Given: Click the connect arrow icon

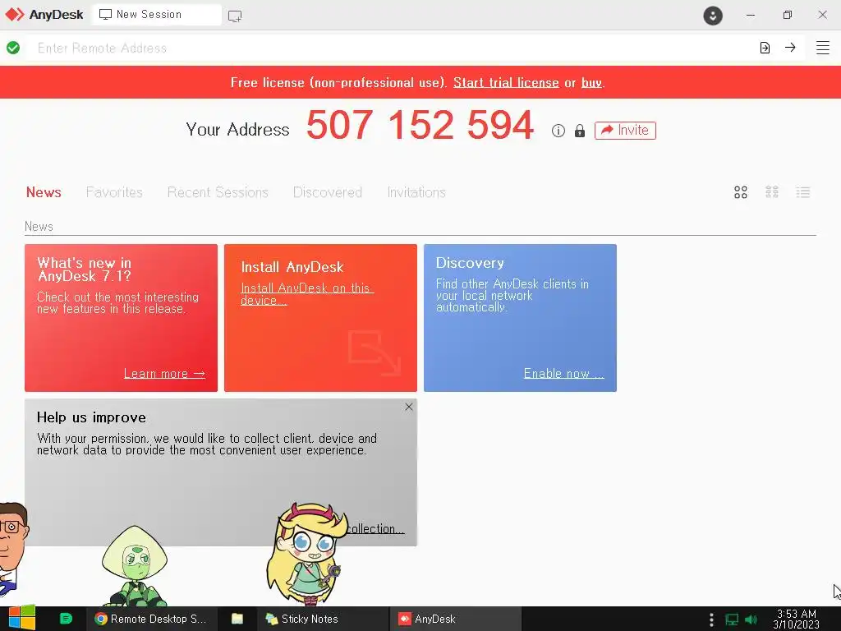Looking at the screenshot, I should point(790,47).
